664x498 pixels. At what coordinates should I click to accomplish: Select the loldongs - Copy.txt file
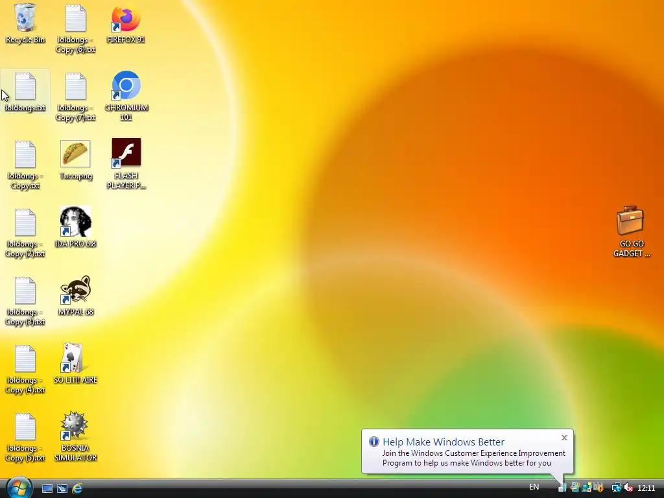tap(25, 165)
